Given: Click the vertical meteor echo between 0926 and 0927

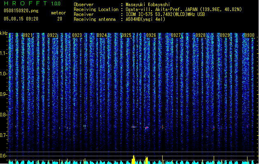Looking at the screenshot, I should coord(163,127).
